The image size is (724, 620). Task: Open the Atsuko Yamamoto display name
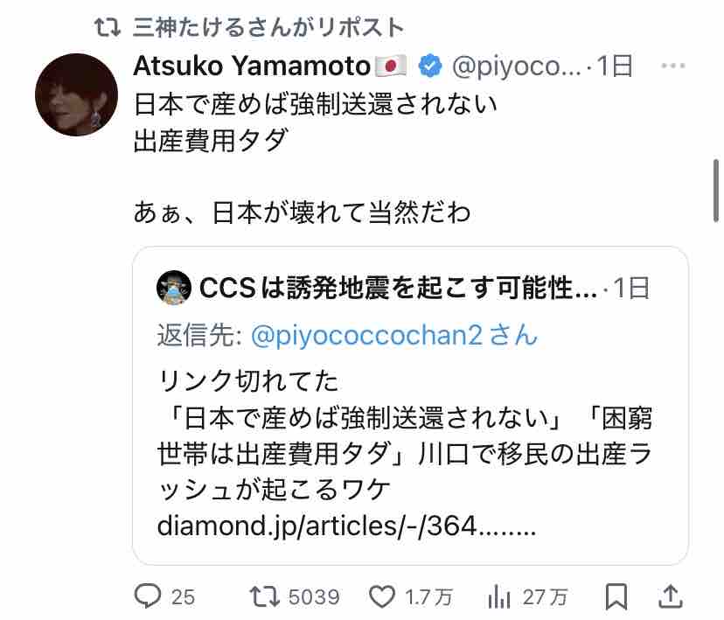point(252,66)
